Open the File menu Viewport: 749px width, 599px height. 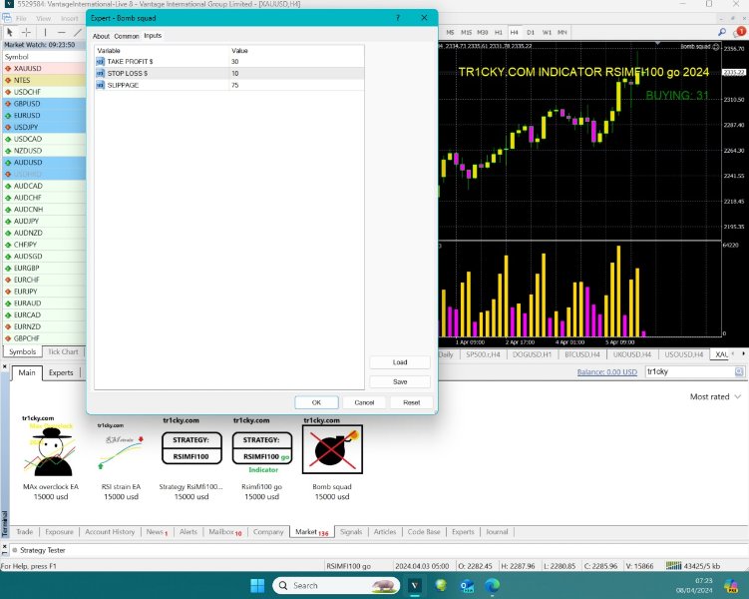[22, 18]
